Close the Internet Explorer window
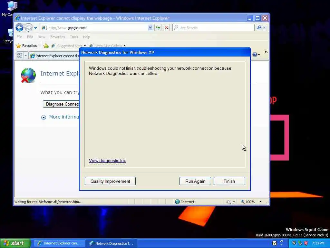Viewport: 330px width, 248px height. (265, 18)
